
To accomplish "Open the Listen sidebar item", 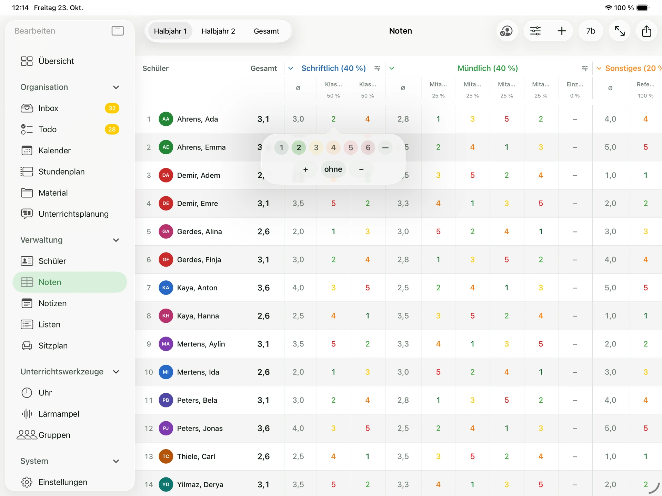I will click(x=70, y=324).
